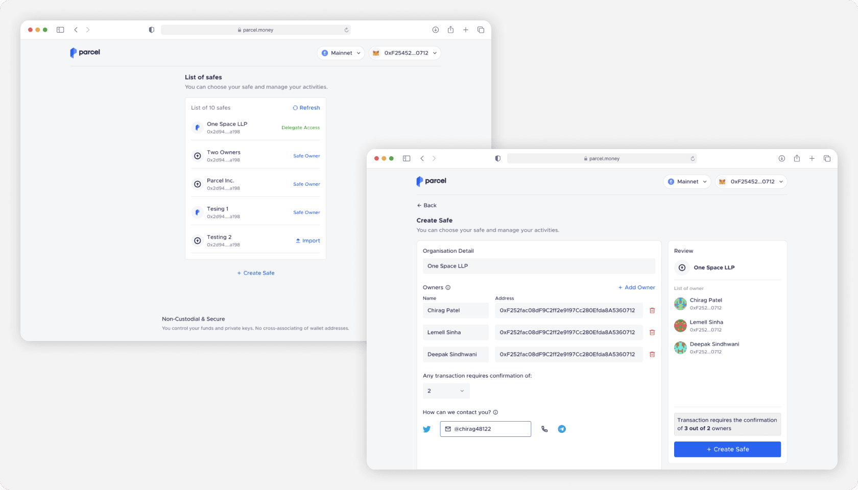The height and width of the screenshot is (490, 858).
Task: Select the Tesing 1 safe row
Action: pyautogui.click(x=255, y=212)
